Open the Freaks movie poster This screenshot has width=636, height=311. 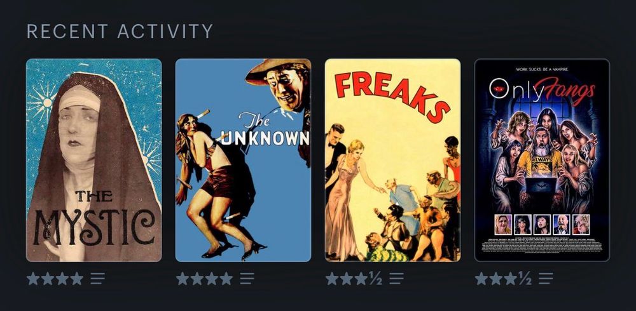pos(392,161)
